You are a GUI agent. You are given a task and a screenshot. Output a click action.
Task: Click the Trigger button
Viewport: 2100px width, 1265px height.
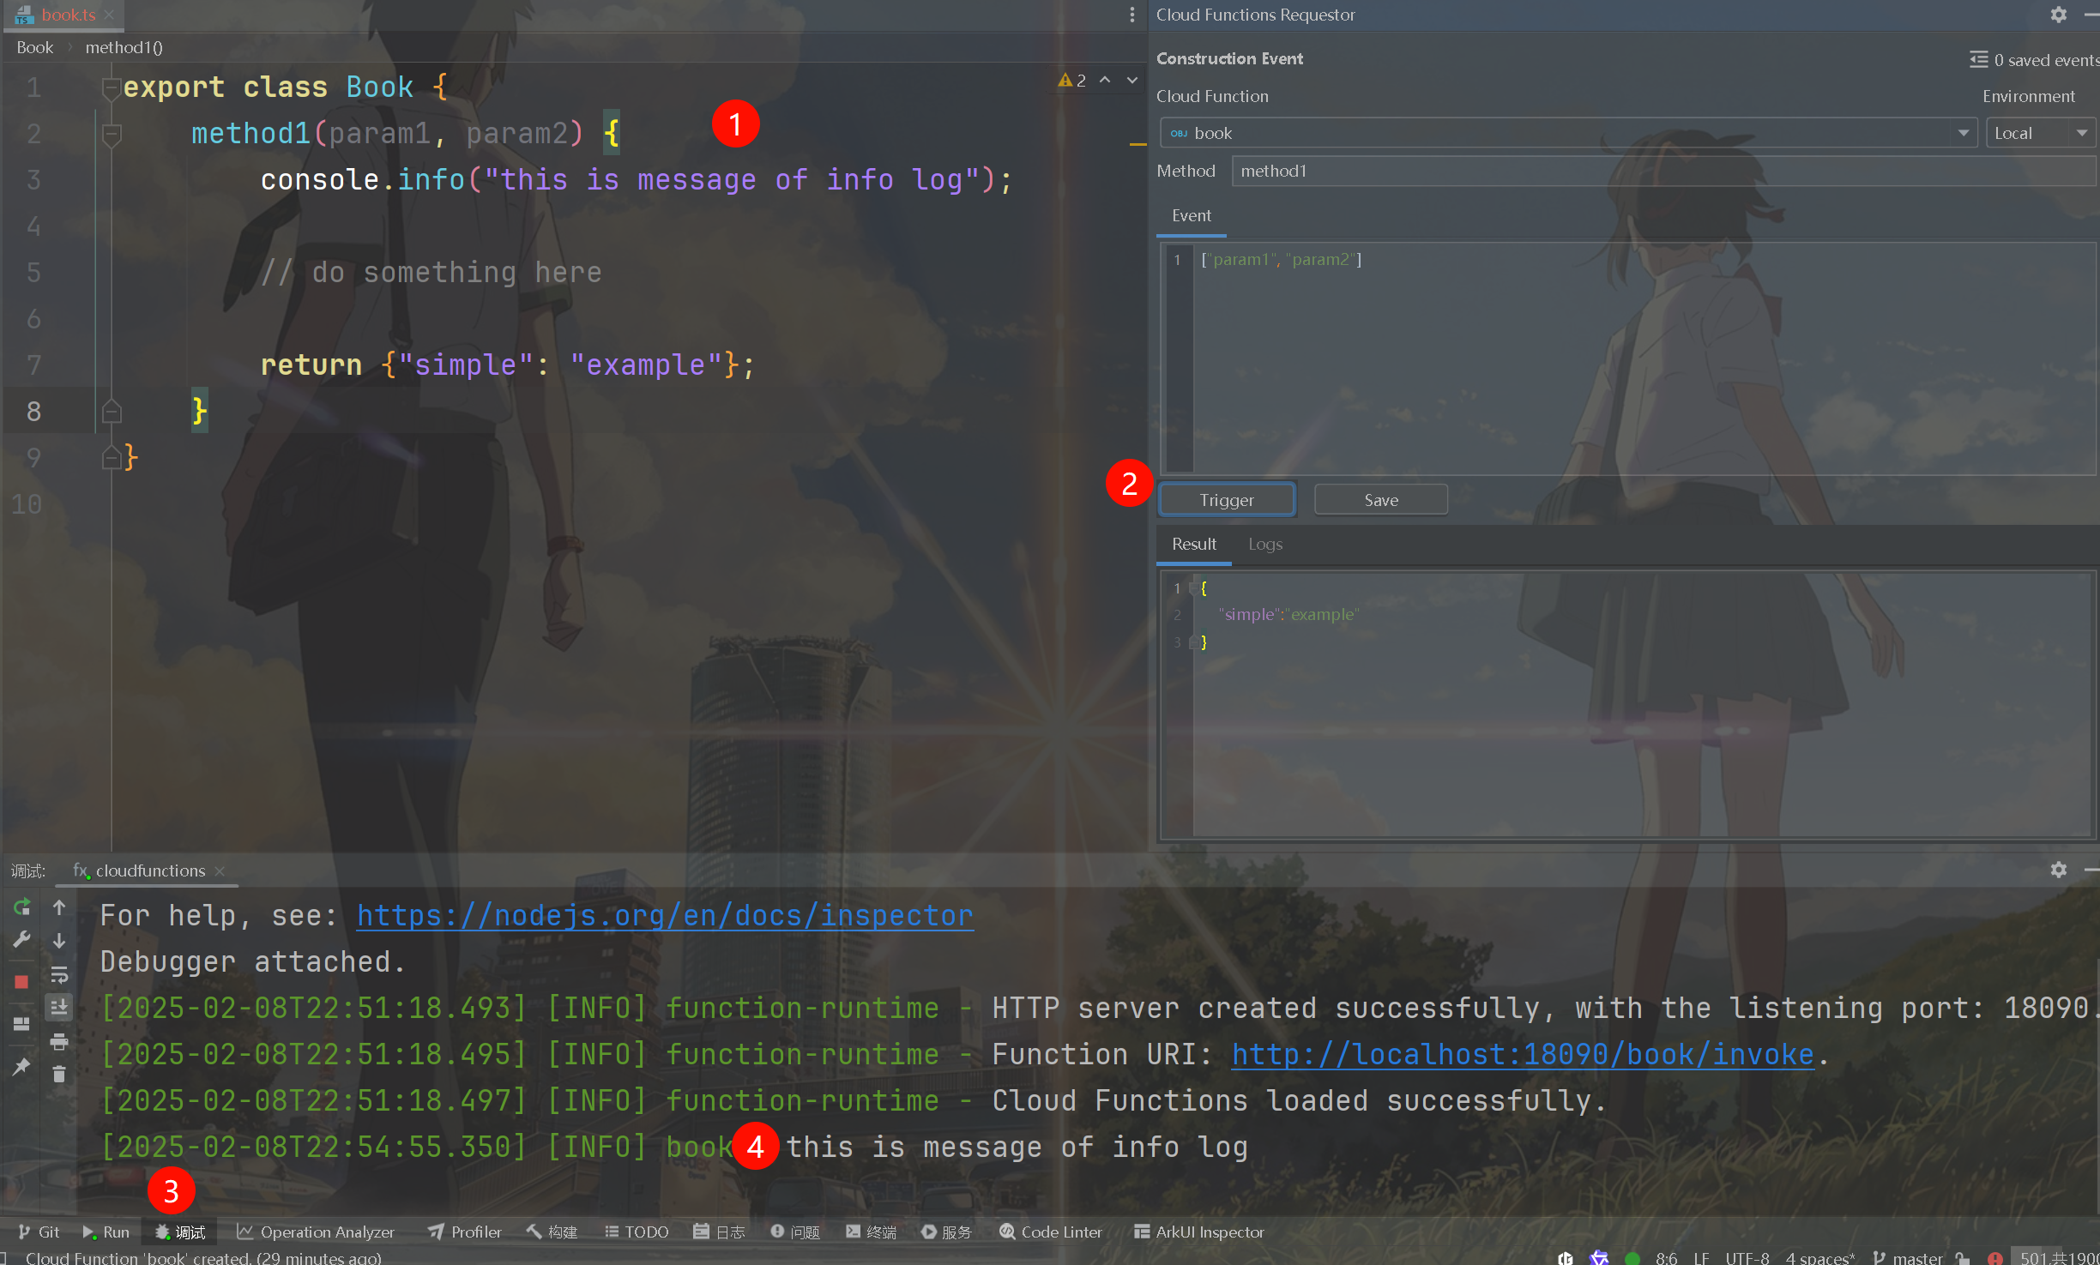click(1226, 500)
